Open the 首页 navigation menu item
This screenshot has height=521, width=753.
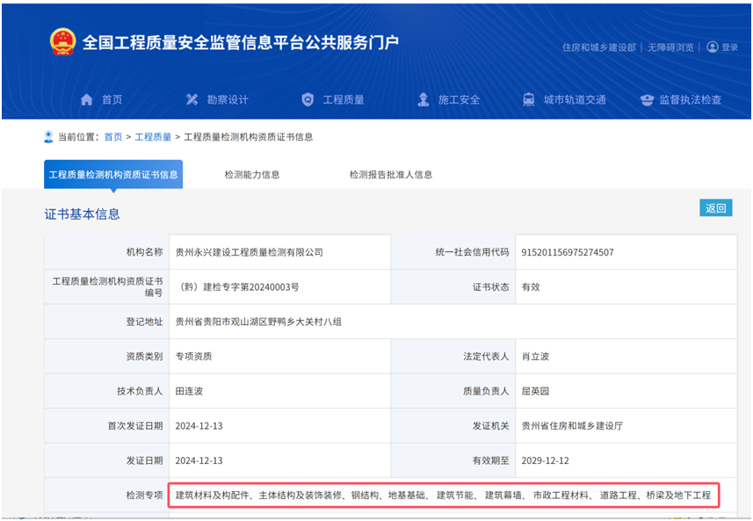pos(112,99)
